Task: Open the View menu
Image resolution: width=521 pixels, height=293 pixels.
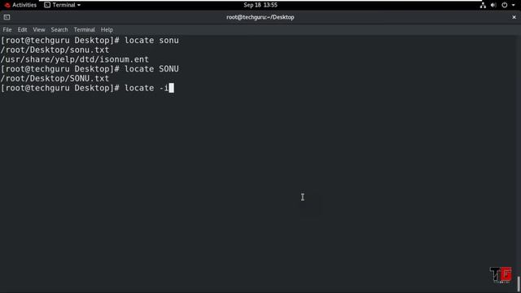Action: pos(39,29)
